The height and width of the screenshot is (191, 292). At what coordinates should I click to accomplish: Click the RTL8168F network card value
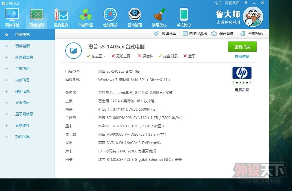(140, 159)
